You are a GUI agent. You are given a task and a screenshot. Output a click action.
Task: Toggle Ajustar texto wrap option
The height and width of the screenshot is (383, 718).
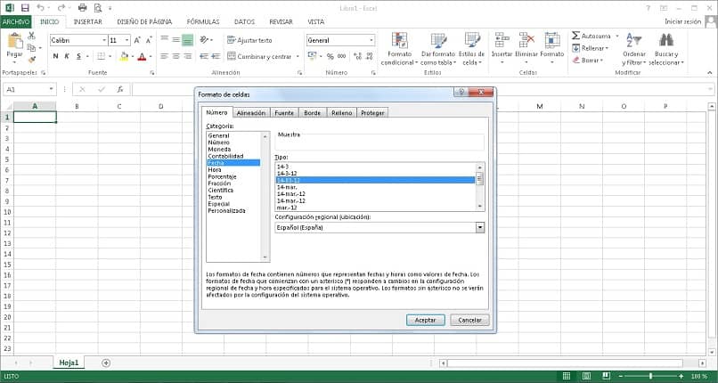[x=249, y=40]
